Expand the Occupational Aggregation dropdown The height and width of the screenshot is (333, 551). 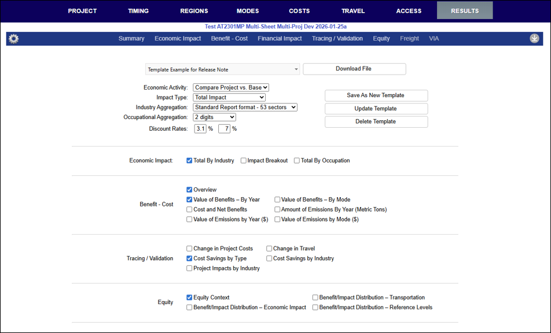(x=214, y=117)
